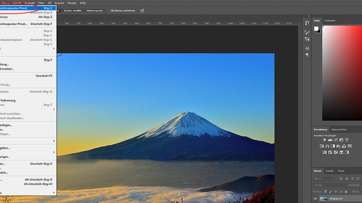362x203 pixels.
Task: Open the Brush settings panel icon
Action: point(307,32)
